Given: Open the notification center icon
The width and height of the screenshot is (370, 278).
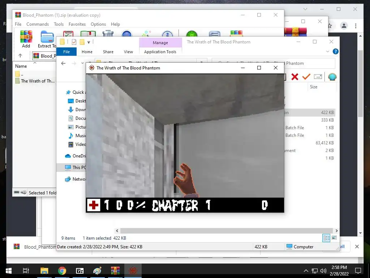Looking at the screenshot, I should point(358,271).
